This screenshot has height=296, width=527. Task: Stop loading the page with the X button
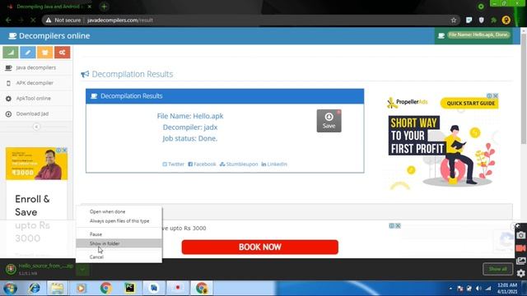tap(33, 20)
